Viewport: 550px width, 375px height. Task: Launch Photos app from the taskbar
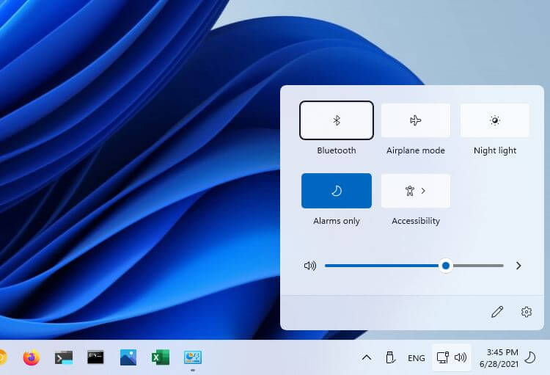click(x=128, y=357)
